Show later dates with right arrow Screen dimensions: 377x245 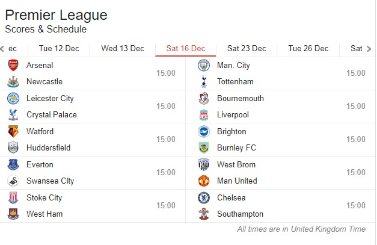click(x=369, y=49)
